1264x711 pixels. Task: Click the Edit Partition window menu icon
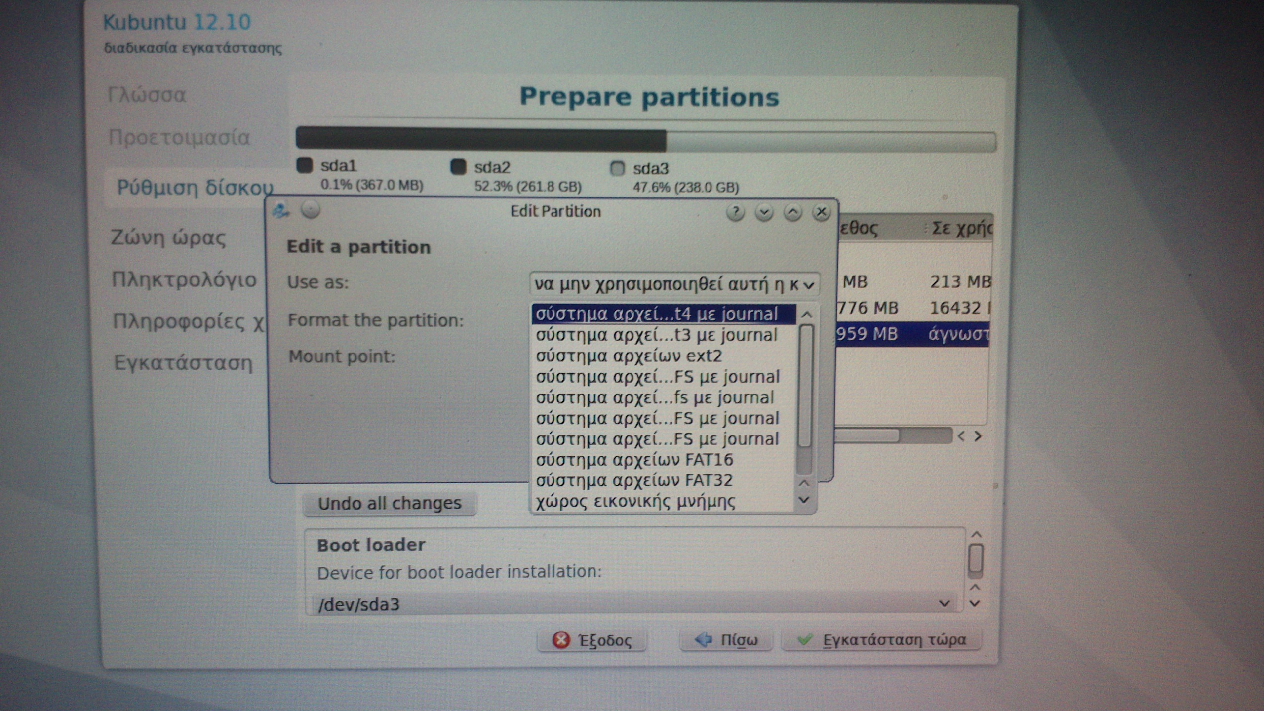[281, 211]
